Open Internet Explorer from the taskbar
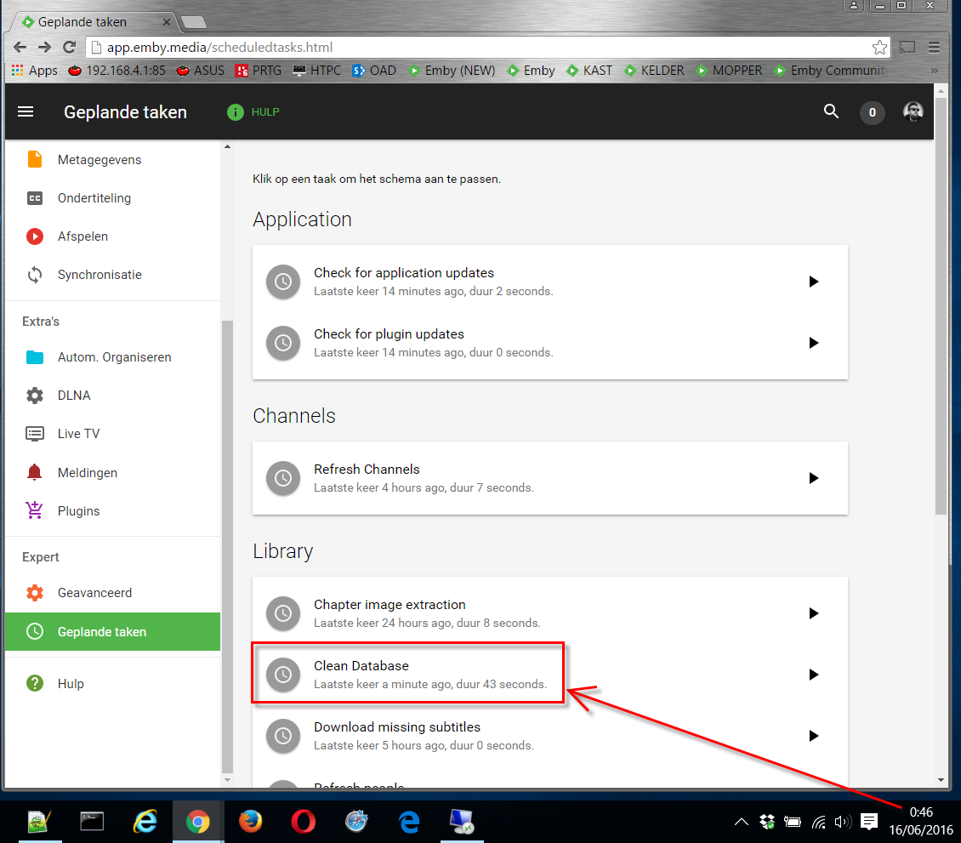The image size is (961, 843). (145, 822)
